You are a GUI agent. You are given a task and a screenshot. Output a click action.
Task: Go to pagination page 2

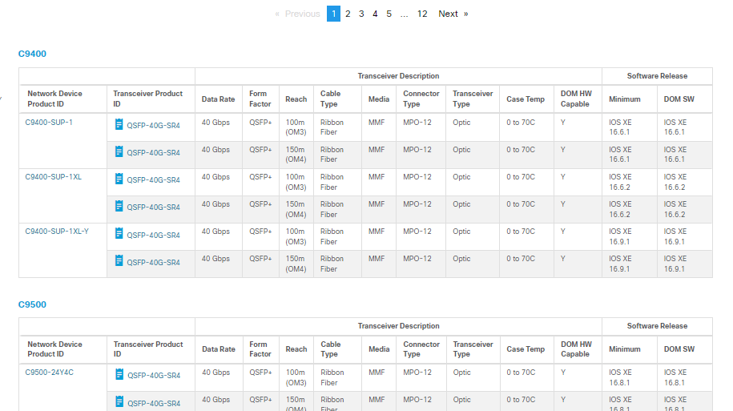pyautogui.click(x=348, y=14)
